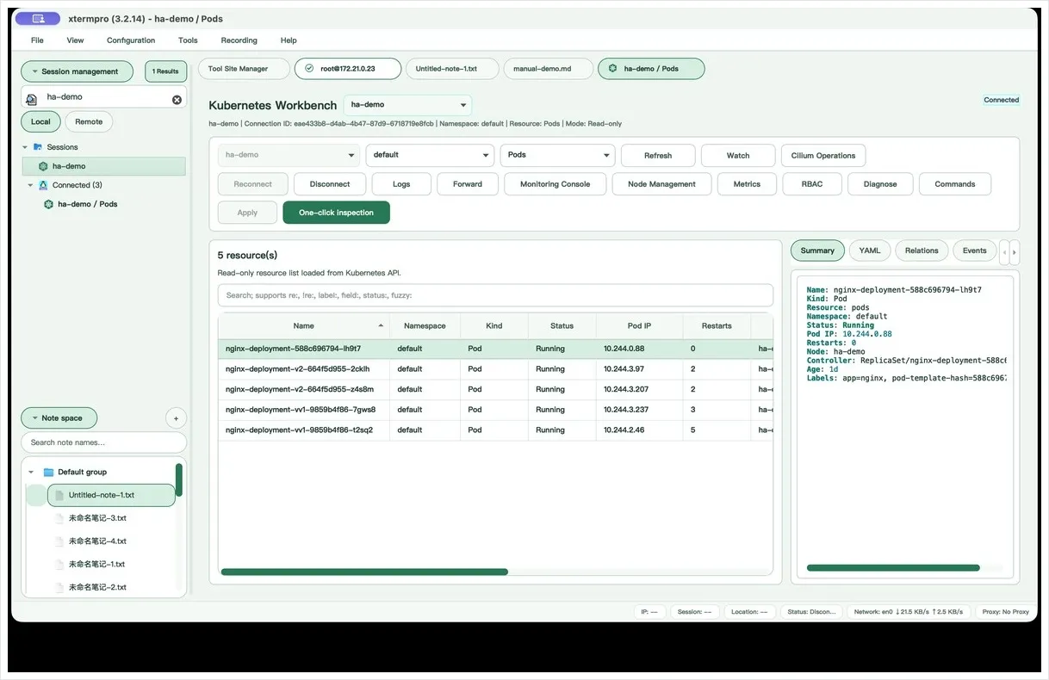Click the Linux penguin icon beside Connected (3)
Image resolution: width=1049 pixels, height=680 pixels.
(x=43, y=185)
